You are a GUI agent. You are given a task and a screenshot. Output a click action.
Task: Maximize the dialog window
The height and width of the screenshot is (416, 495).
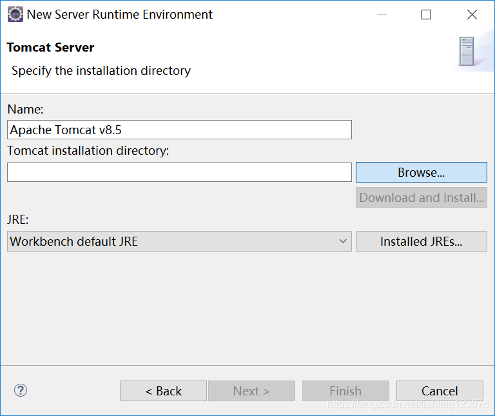point(426,15)
